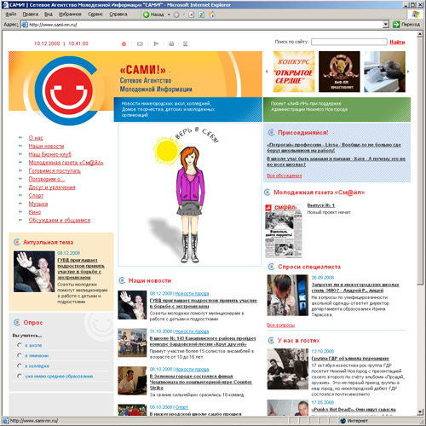Open the Избранное menu

point(70,14)
